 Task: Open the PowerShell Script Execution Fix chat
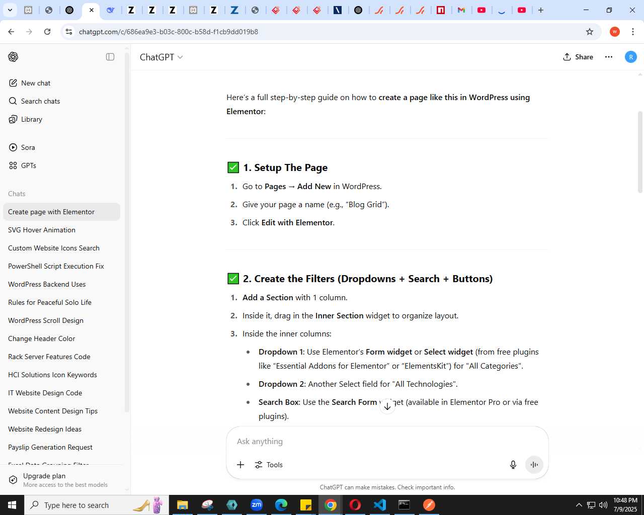click(61, 266)
